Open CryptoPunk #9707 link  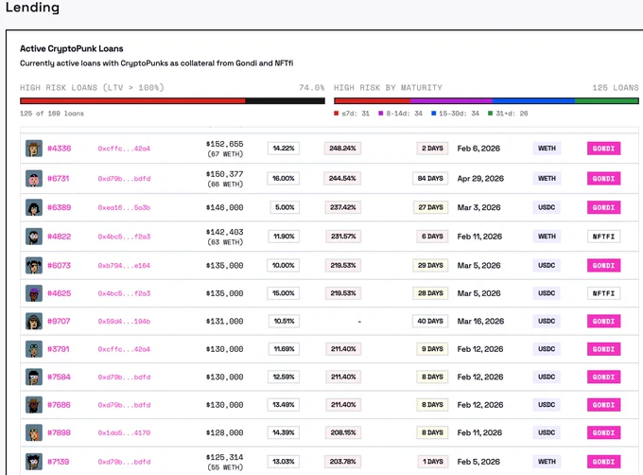pyautogui.click(x=59, y=321)
